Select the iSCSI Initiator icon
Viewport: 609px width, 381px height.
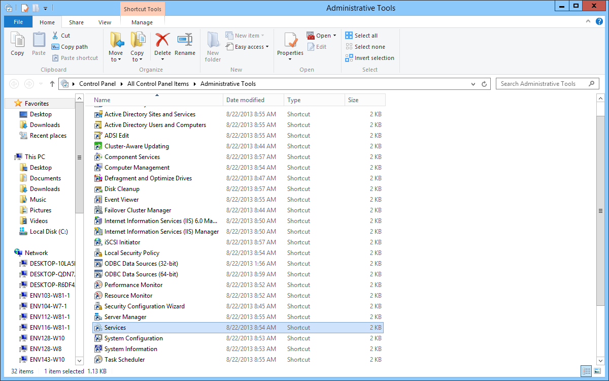[98, 242]
